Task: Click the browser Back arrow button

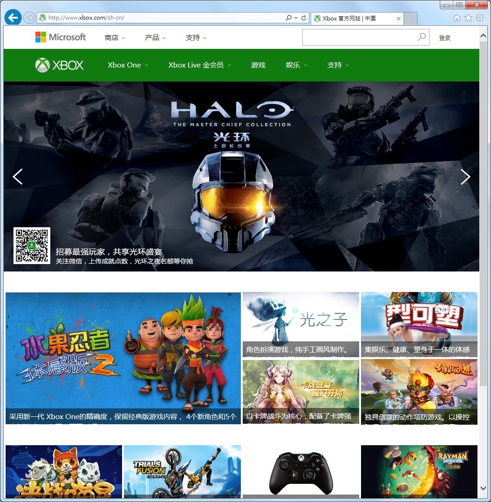Action: point(13,17)
